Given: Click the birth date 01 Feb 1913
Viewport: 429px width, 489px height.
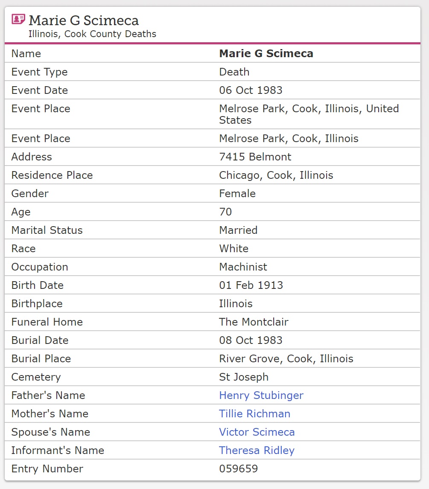Looking at the screenshot, I should pyautogui.click(x=251, y=285).
